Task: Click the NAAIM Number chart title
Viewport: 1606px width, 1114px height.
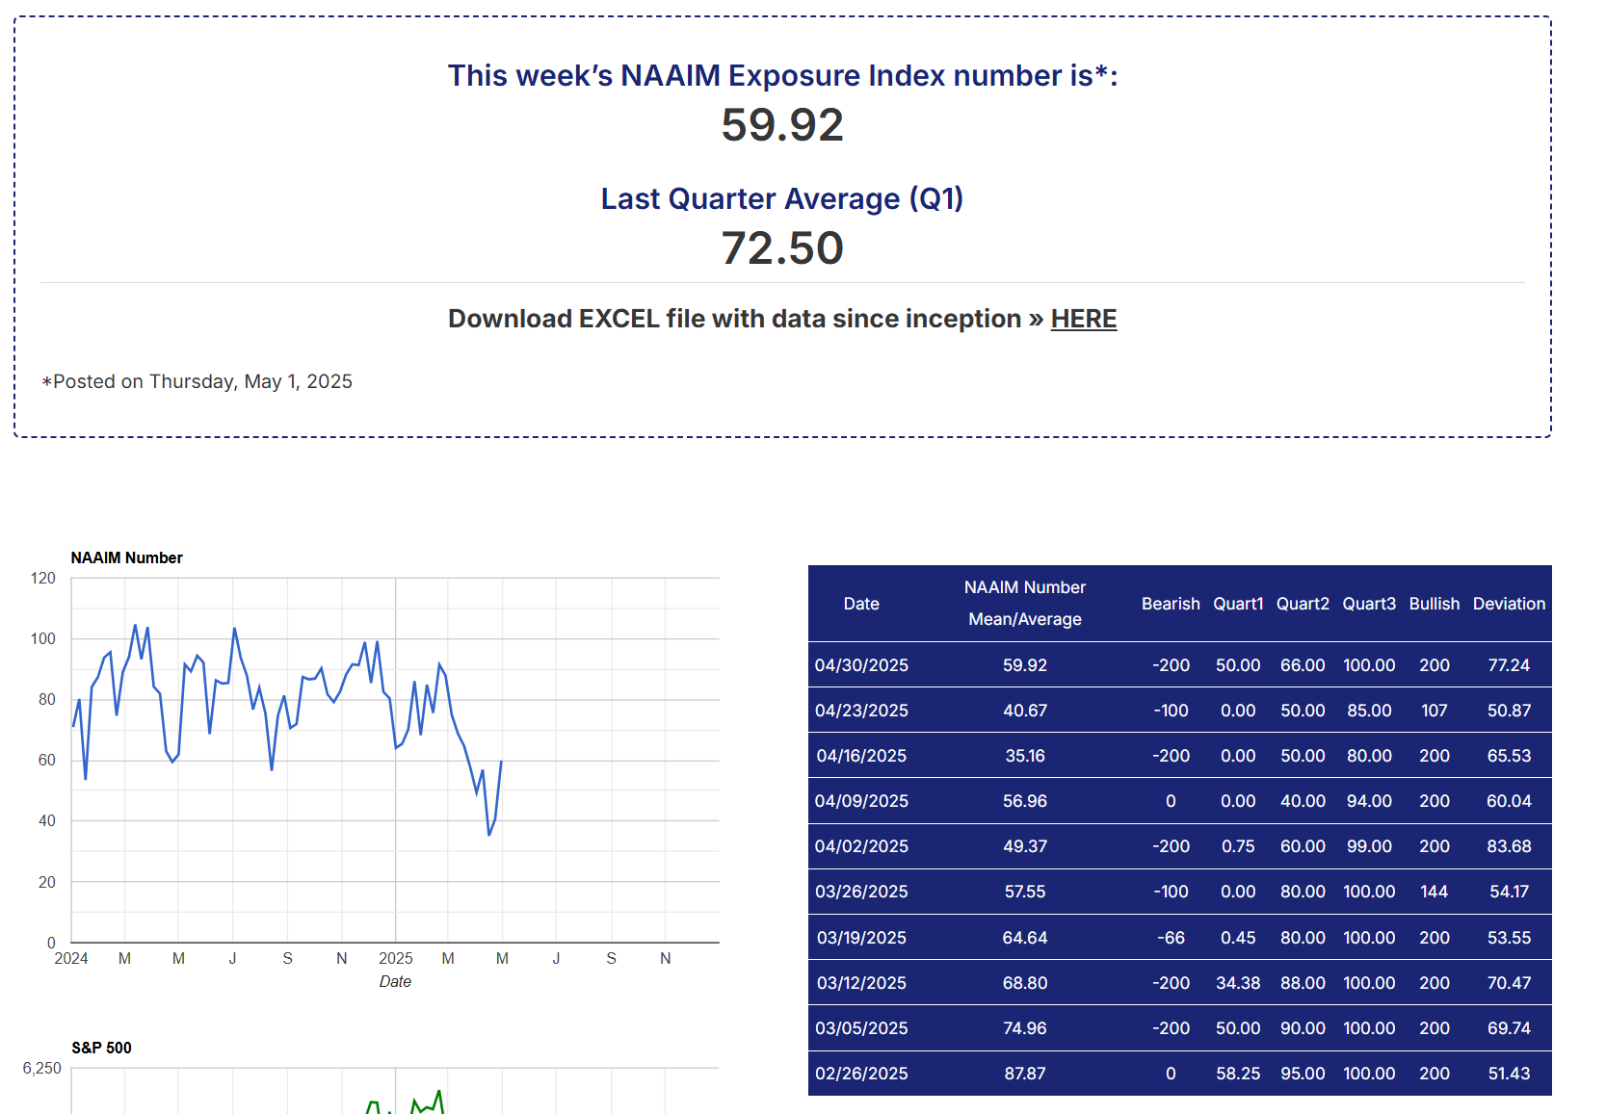Action: click(x=126, y=557)
